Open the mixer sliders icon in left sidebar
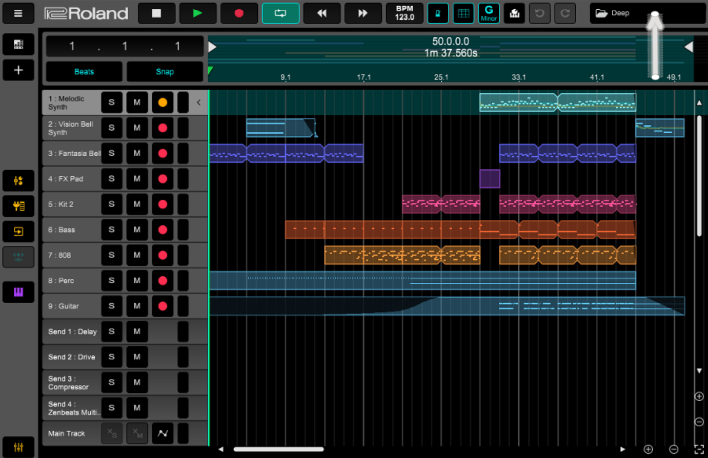Viewport: 708px width, 458px height. (18, 180)
